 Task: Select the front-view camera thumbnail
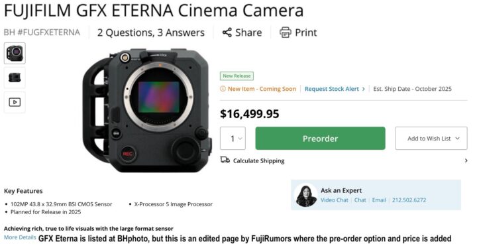pyautogui.click(x=15, y=53)
